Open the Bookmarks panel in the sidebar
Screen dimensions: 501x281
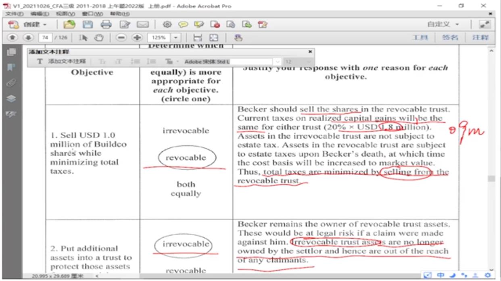coord(11,67)
